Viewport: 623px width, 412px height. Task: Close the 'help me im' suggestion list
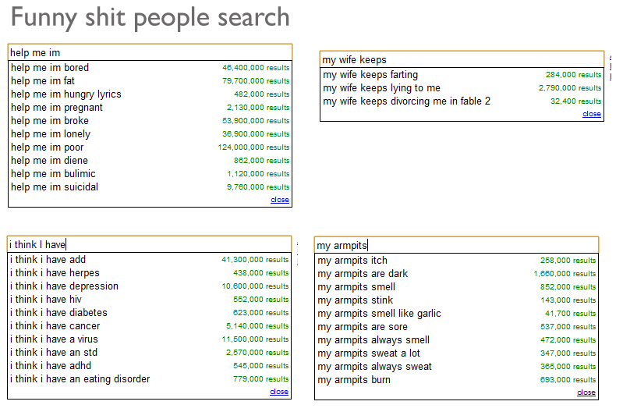coord(280,200)
